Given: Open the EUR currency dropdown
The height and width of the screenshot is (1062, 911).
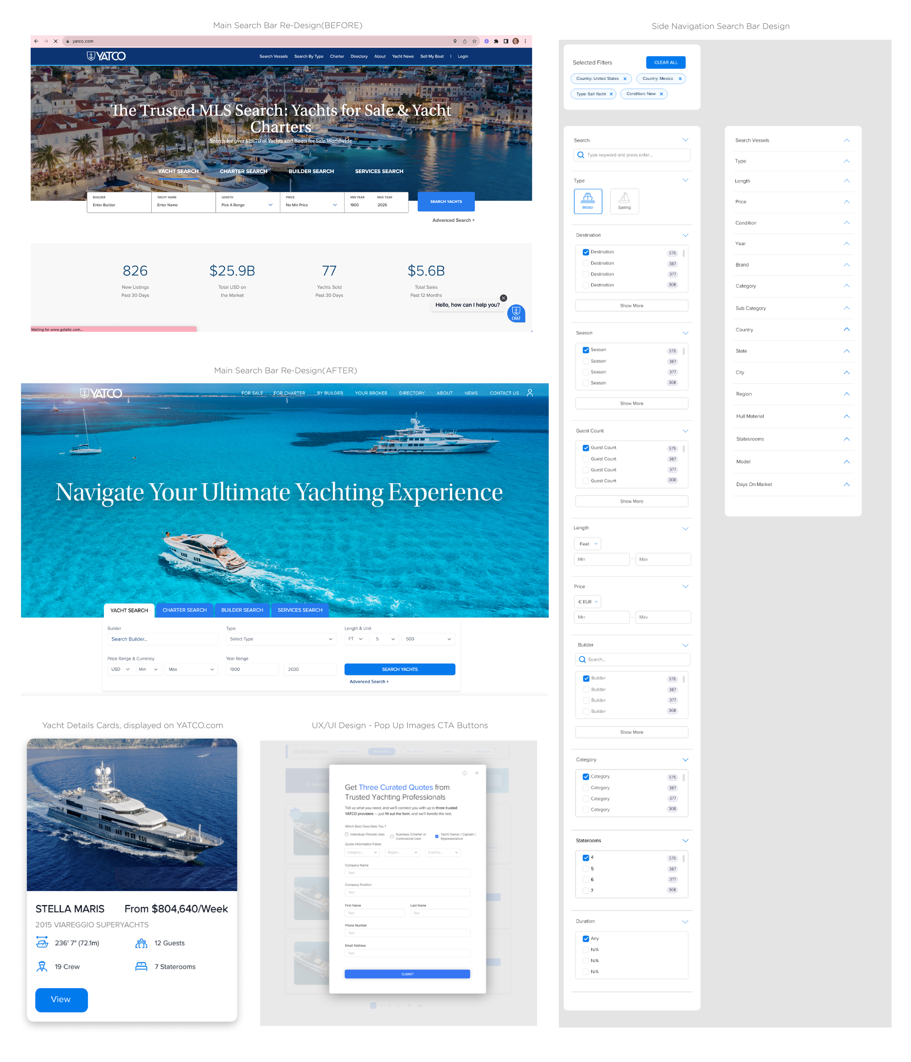Looking at the screenshot, I should click(587, 602).
